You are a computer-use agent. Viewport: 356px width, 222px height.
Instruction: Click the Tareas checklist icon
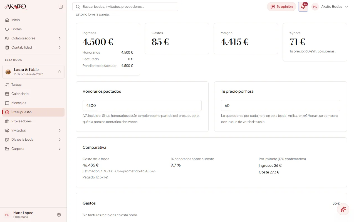(7, 85)
